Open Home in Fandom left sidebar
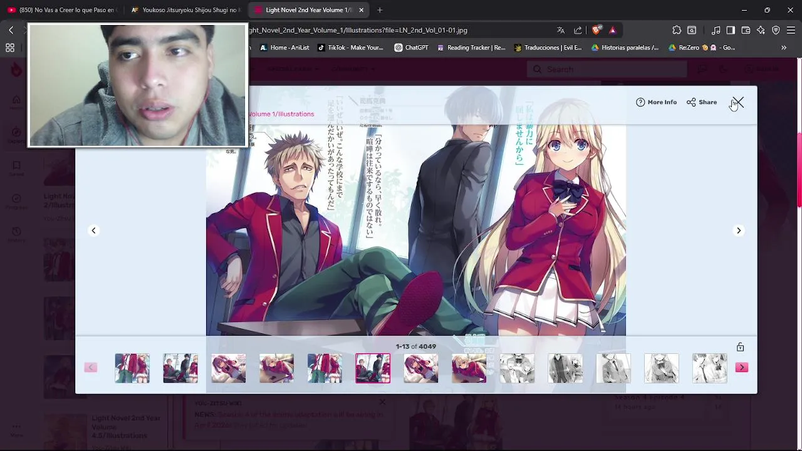Screen dimensions: 802x451 pos(16,102)
